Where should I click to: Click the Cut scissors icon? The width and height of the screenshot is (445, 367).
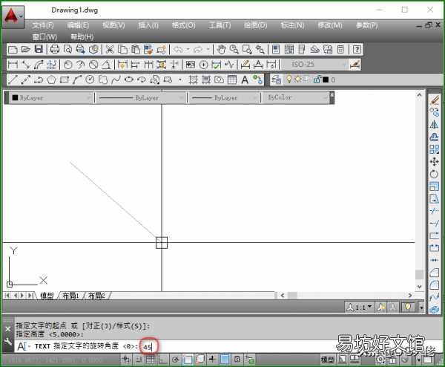pyautogui.click(x=110, y=50)
